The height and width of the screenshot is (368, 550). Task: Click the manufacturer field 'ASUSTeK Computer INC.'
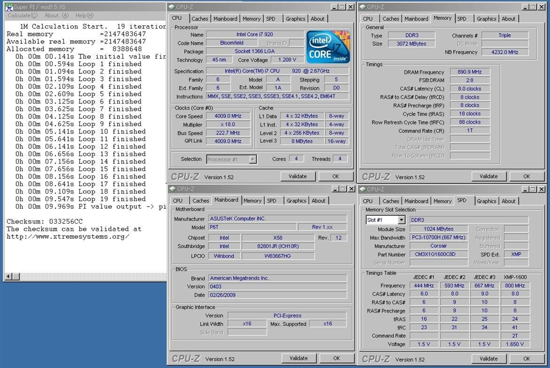point(278,218)
